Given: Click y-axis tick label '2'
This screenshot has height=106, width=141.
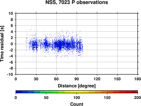Looking at the screenshot, I should (x=12, y=38).
